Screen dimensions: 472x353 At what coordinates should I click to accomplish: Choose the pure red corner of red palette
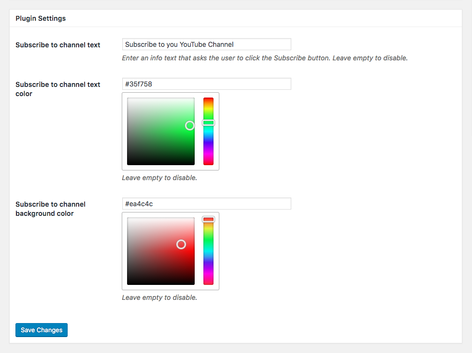pyautogui.click(x=193, y=219)
